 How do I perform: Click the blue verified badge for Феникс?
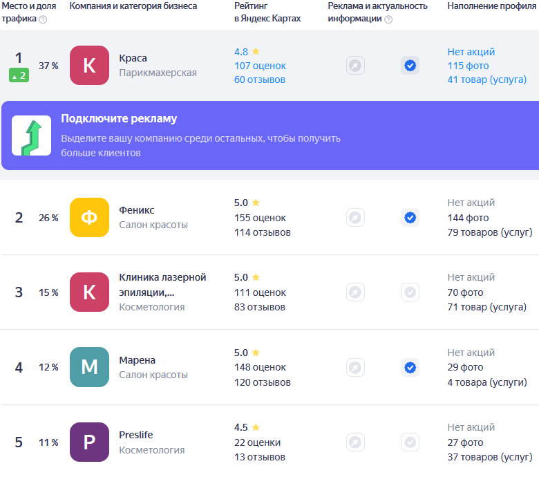coord(410,218)
